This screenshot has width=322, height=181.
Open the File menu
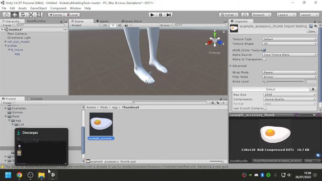[x=4, y=8]
